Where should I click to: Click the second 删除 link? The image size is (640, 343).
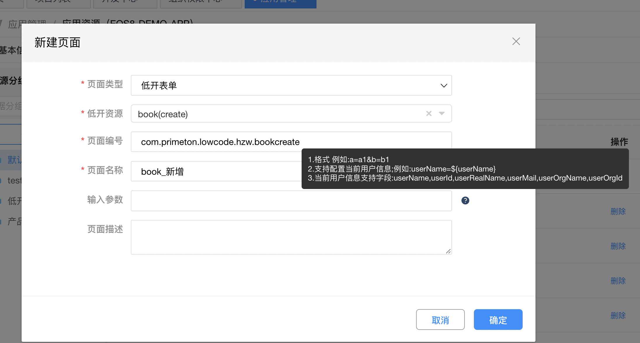(618, 246)
